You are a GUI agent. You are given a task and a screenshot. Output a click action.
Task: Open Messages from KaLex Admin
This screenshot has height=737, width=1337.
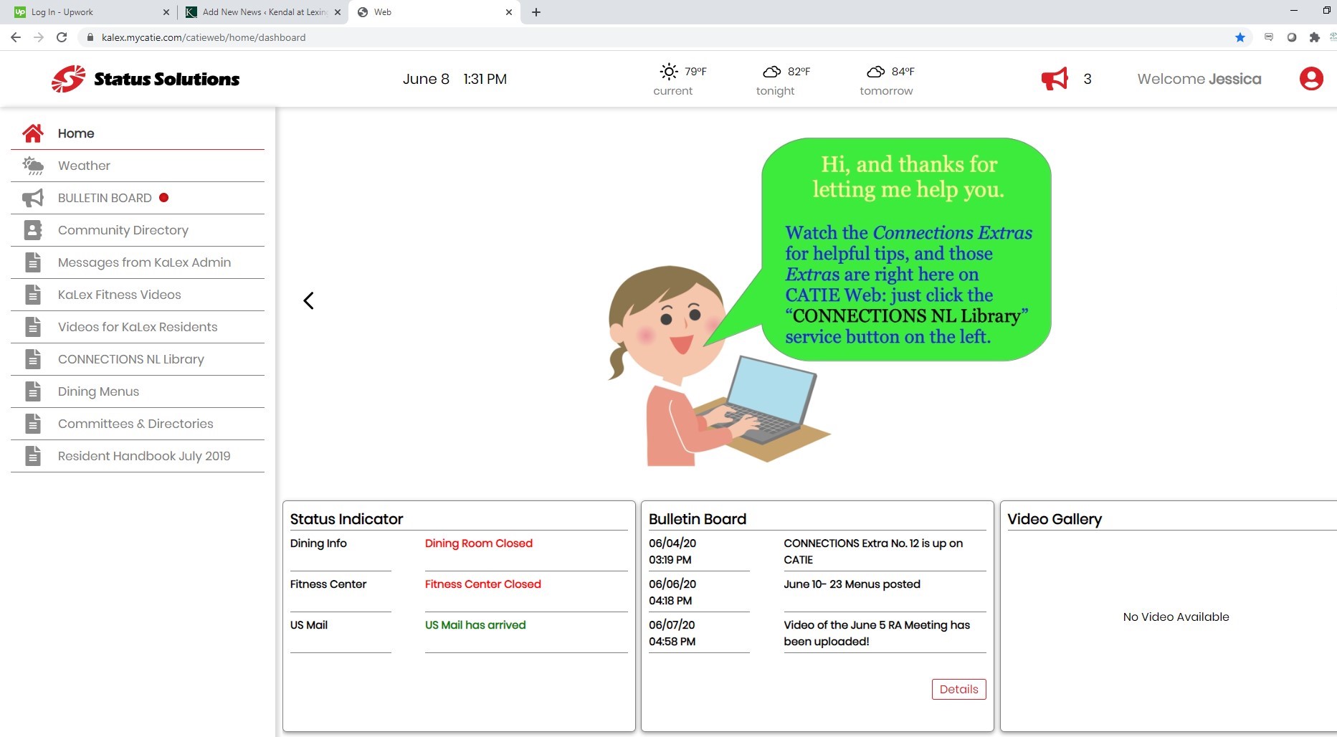pos(138,262)
